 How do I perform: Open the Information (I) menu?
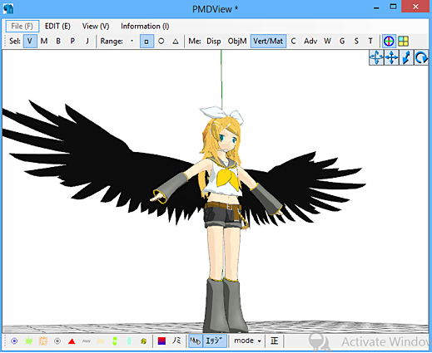point(145,27)
